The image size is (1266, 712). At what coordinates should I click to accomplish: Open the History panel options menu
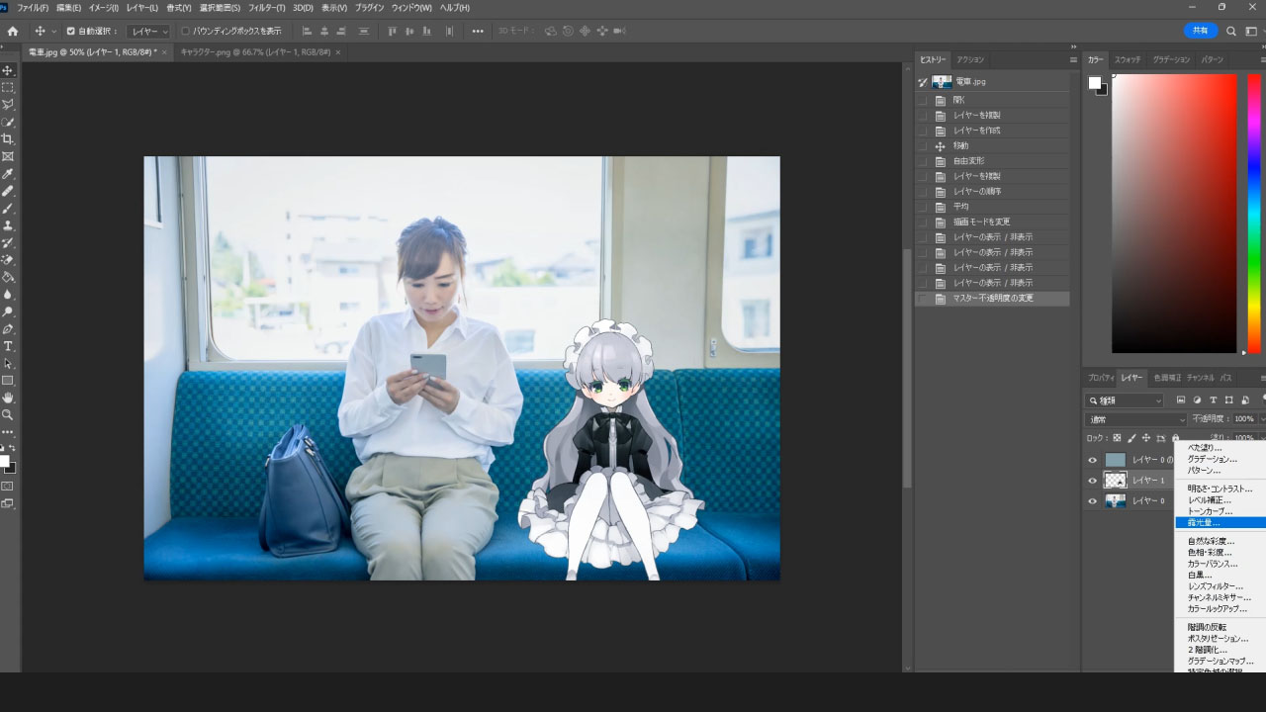click(x=1073, y=59)
